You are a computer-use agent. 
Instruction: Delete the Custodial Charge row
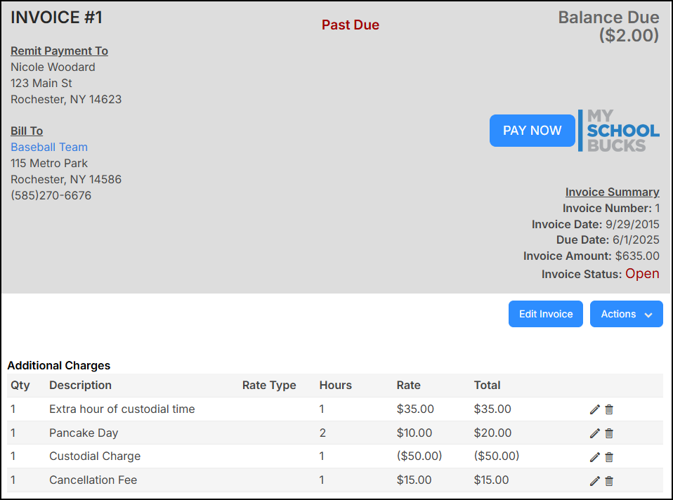pyautogui.click(x=609, y=457)
